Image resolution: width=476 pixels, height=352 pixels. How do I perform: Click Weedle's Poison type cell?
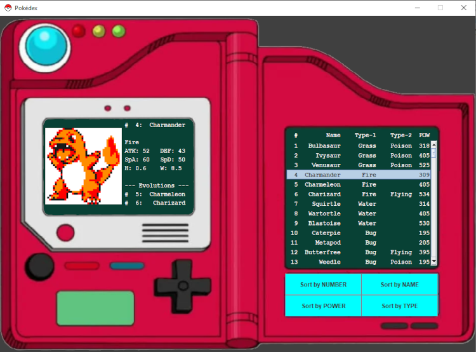[400, 262]
